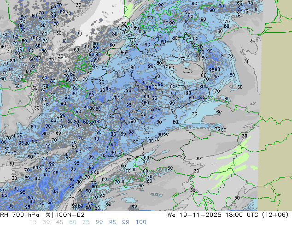The image size is (292, 226).
Task: Select the legend value '45' in the color scale
Action: tap(59, 222)
